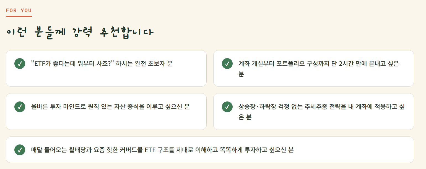Select the quoted text "ETF가 좋다는데 뭐부터 사죠?"
Viewport: 426px width, 169px height.
(73, 64)
